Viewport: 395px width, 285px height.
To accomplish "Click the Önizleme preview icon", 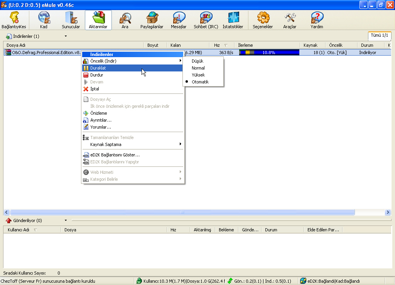I will (86, 113).
